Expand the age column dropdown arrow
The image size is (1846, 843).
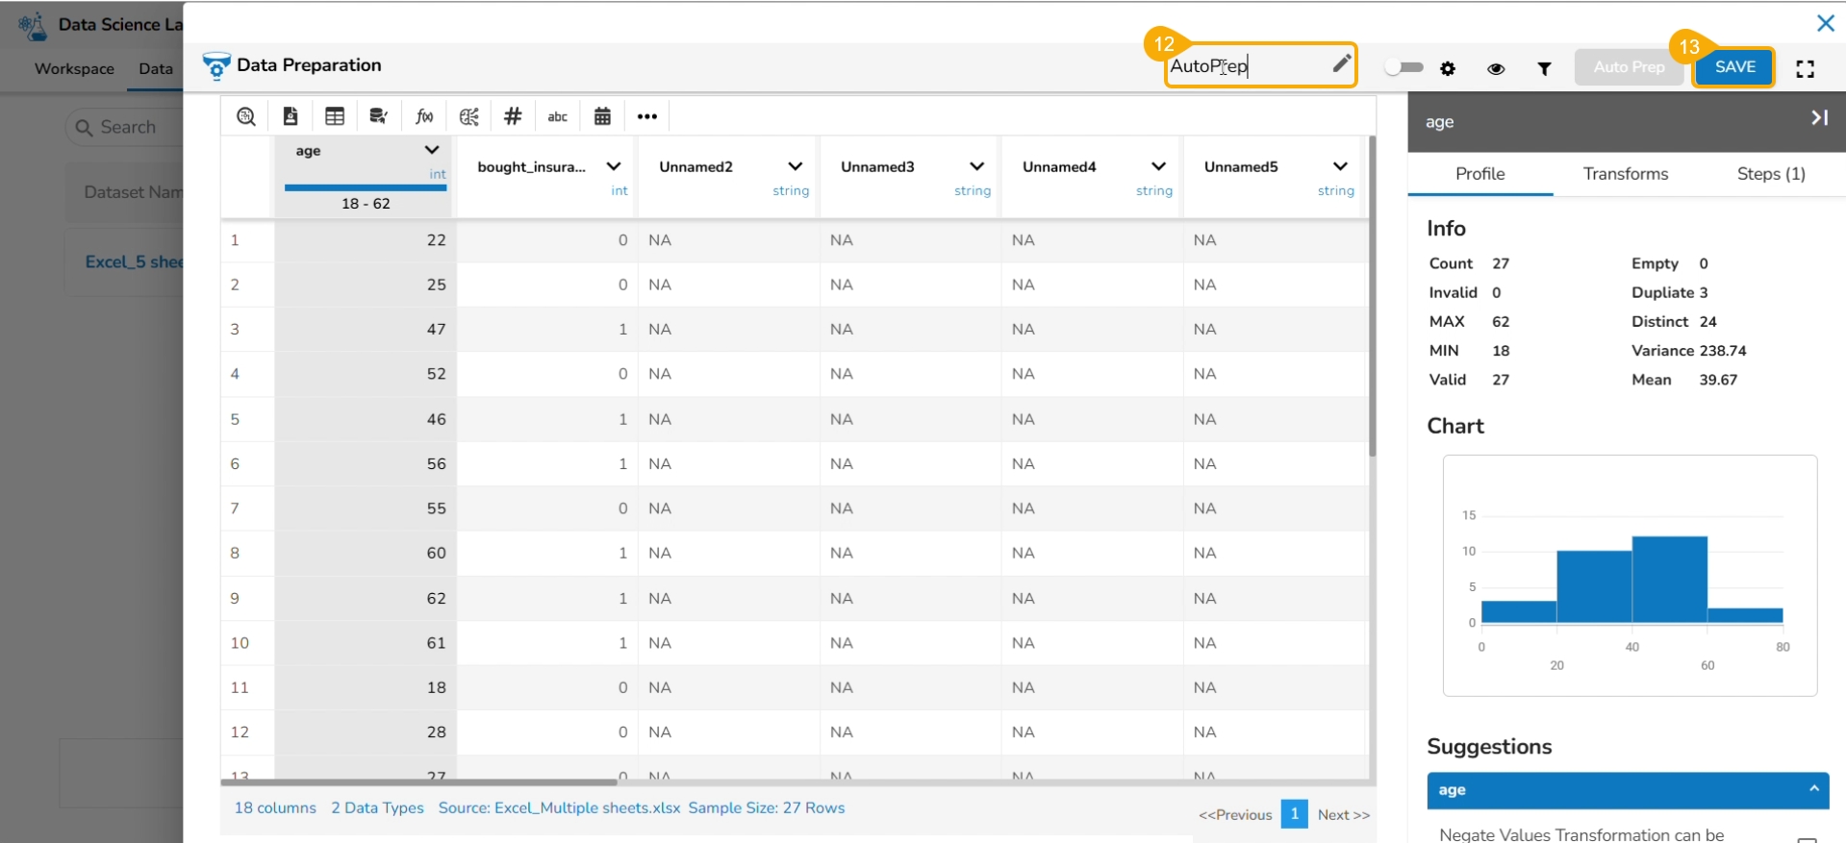(x=432, y=150)
